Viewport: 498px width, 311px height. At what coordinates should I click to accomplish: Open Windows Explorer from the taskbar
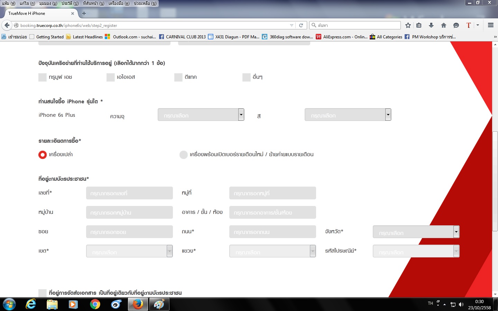[x=52, y=304]
